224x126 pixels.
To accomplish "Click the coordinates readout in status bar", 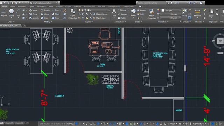I will pyautogui.click(x=52, y=124).
